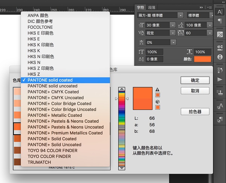
Task: Open the kerning 视觉 dropdown
Action: [x=173, y=33]
